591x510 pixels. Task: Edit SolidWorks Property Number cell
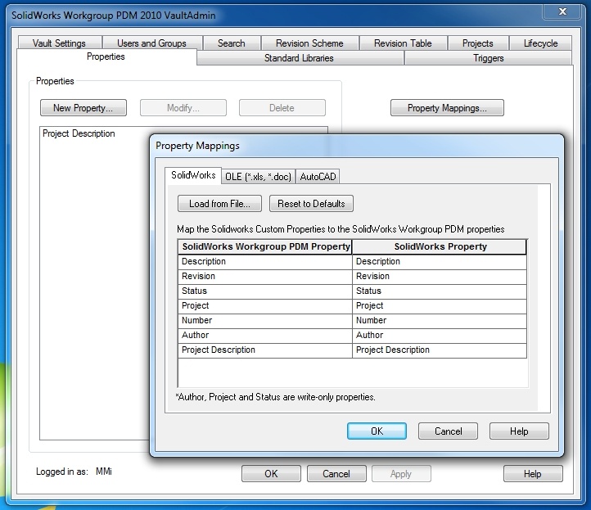click(x=440, y=320)
